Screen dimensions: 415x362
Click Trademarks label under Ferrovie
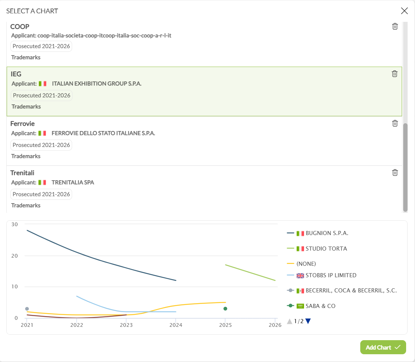coord(26,156)
